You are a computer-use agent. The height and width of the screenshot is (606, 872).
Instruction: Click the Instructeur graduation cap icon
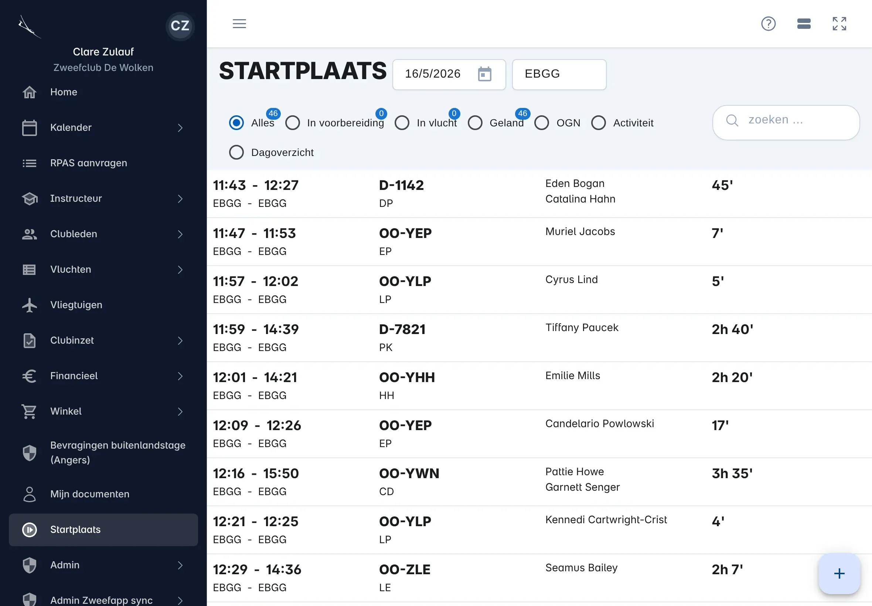click(29, 198)
